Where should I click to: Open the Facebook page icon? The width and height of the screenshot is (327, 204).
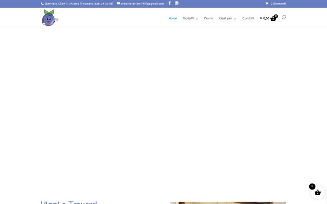pos(169,3)
